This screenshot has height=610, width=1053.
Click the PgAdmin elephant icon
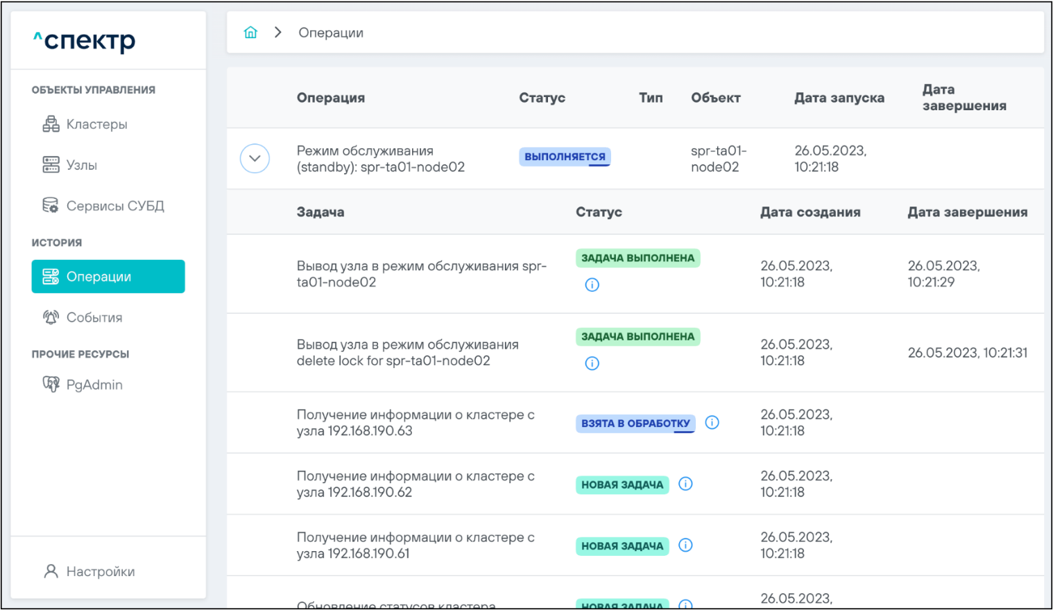coord(51,385)
